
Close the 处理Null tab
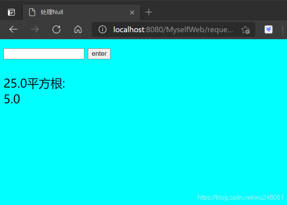[132, 13]
